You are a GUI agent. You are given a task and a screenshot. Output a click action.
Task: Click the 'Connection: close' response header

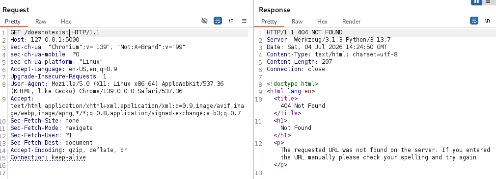(x=296, y=69)
